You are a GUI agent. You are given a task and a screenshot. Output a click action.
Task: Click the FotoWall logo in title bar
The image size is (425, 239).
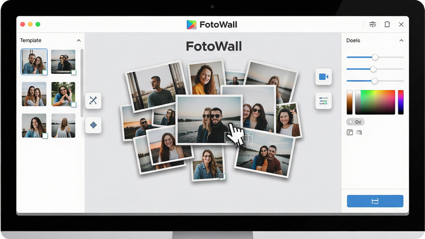(x=191, y=24)
